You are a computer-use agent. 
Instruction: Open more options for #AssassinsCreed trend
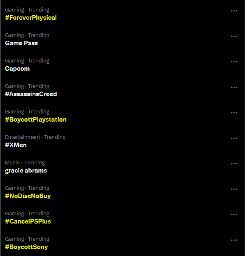(234, 87)
